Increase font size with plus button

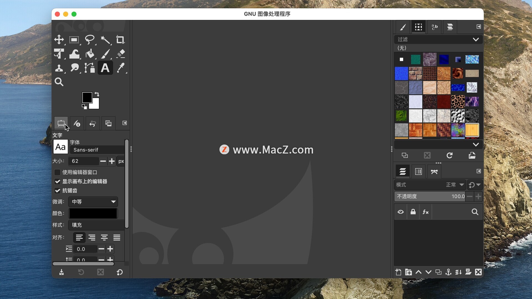click(x=112, y=161)
